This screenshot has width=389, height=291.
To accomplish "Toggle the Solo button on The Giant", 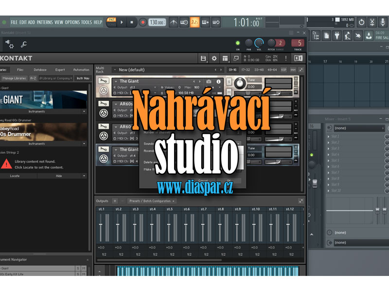I will [229, 81].
